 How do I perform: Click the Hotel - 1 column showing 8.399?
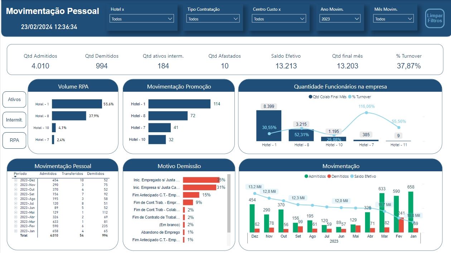pyautogui.click(x=269, y=125)
